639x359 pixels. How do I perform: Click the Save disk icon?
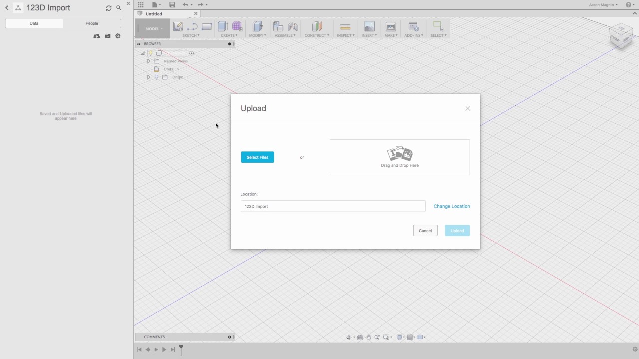(x=172, y=5)
